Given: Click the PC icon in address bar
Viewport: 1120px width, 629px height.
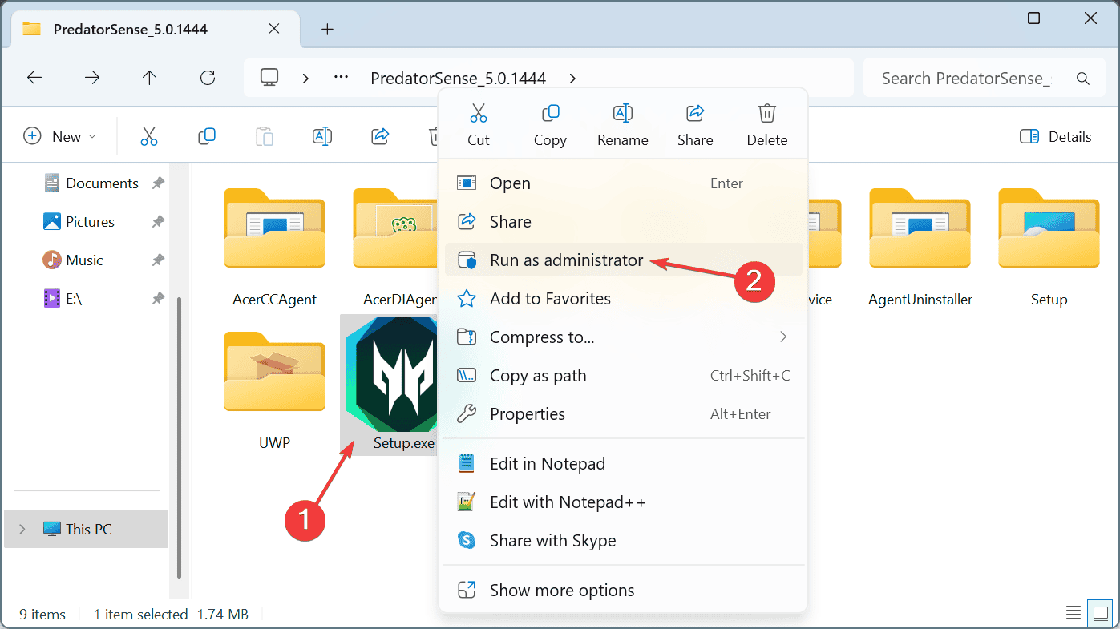Looking at the screenshot, I should coord(270,78).
